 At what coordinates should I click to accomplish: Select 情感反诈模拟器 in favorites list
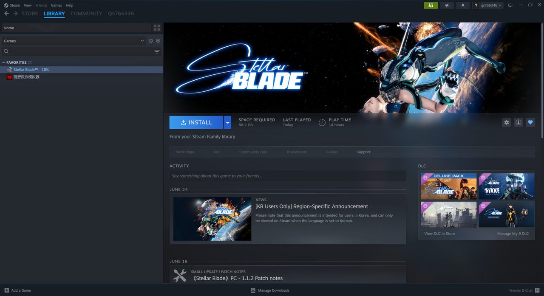82,77
